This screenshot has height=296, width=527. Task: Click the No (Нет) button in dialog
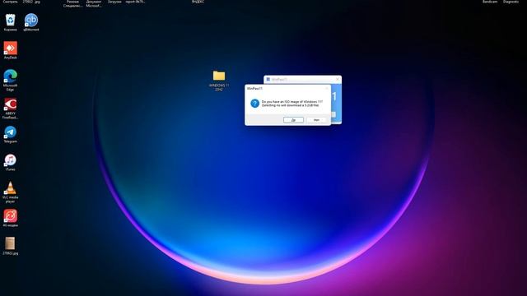316,120
